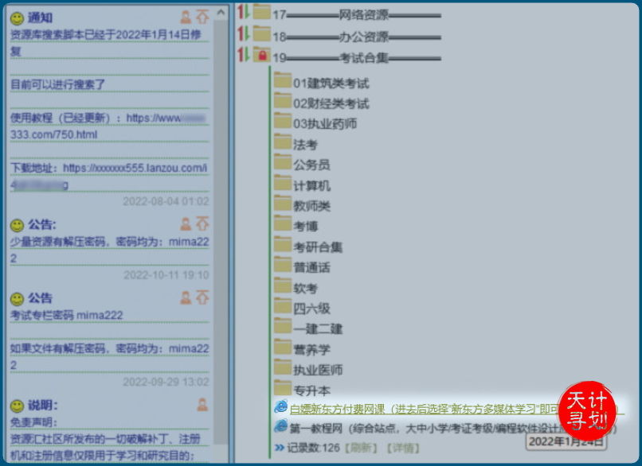The width and height of the screenshot is (642, 466).
Task: Click the smiley icon beside the 公告 heading
Action: (18, 223)
